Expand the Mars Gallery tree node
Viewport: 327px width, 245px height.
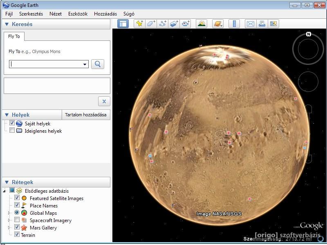click(9, 227)
